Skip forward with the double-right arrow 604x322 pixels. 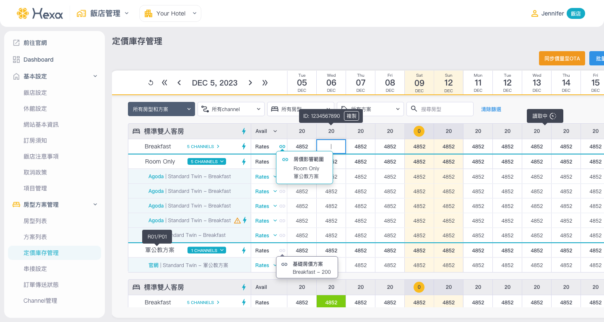(x=265, y=83)
